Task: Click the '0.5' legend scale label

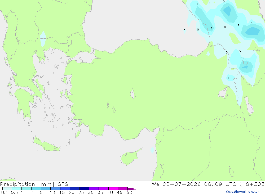Action: (x=14, y=192)
